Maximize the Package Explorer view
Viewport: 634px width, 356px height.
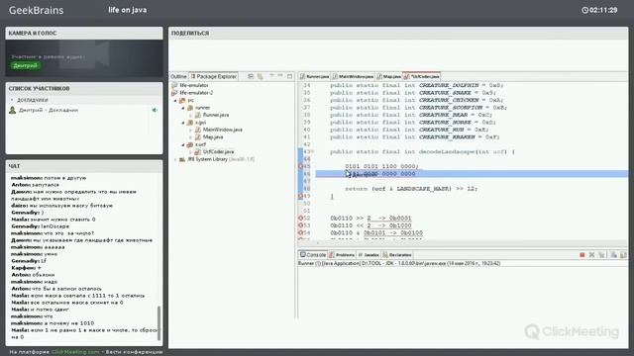pos(289,76)
